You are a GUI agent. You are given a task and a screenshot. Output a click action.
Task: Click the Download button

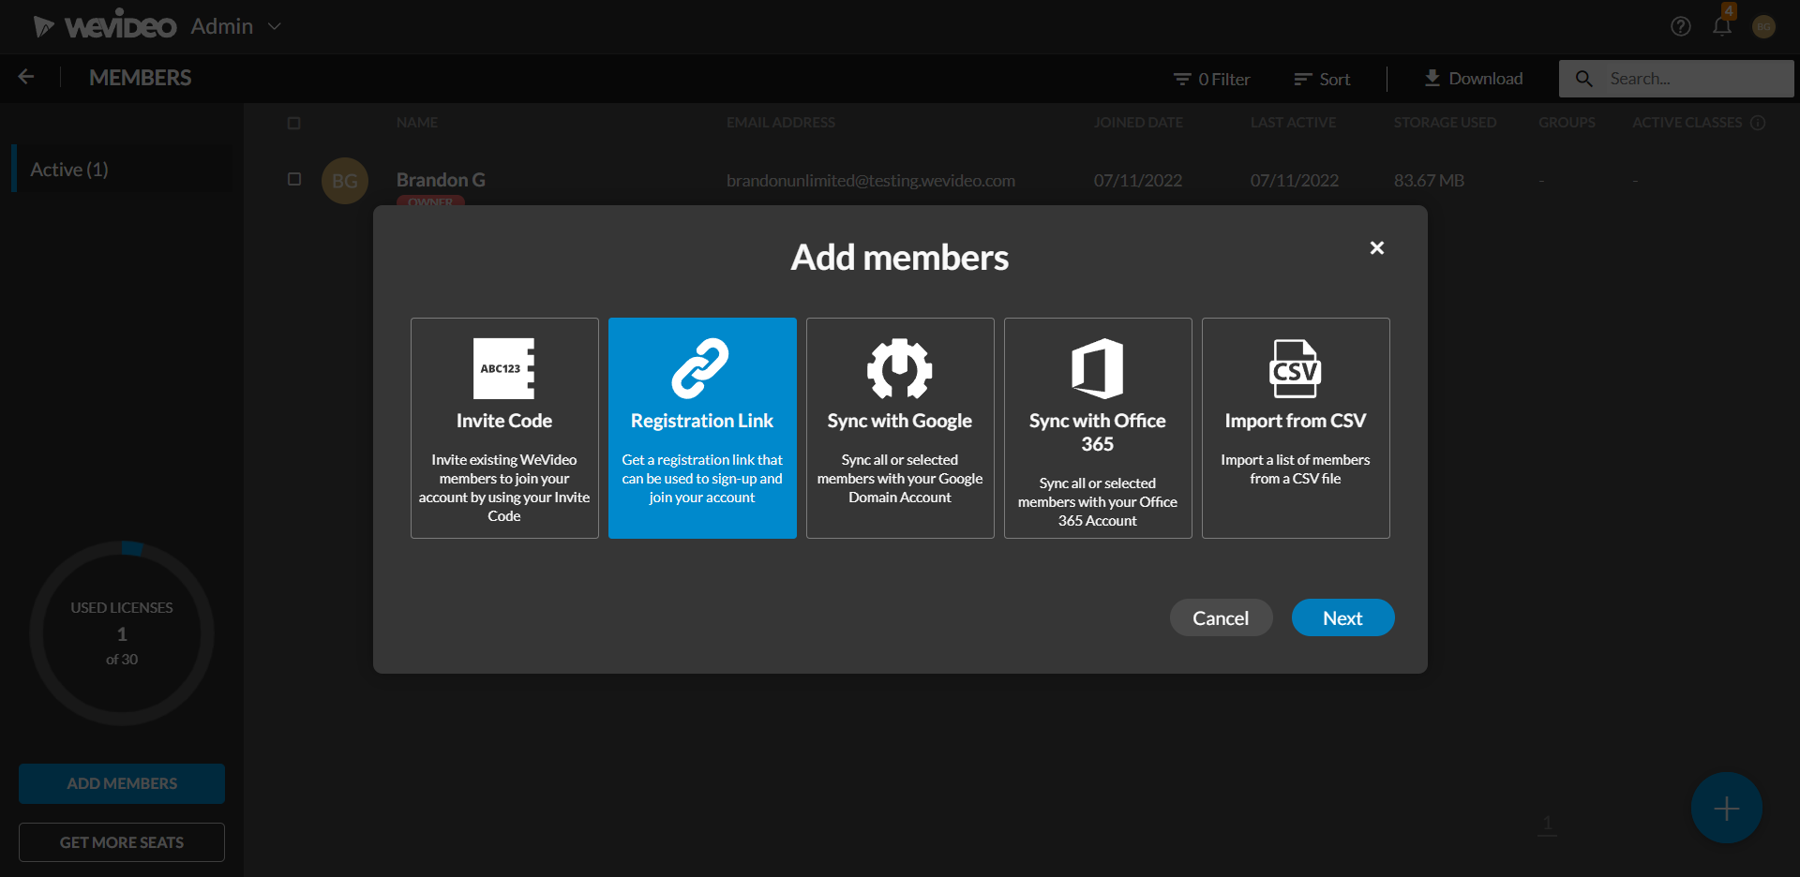point(1474,79)
